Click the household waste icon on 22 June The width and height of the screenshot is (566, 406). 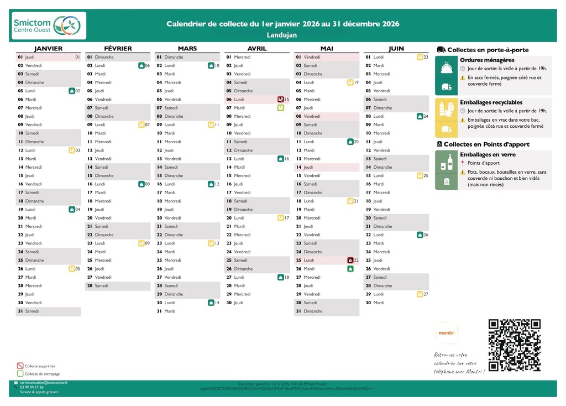point(420,235)
